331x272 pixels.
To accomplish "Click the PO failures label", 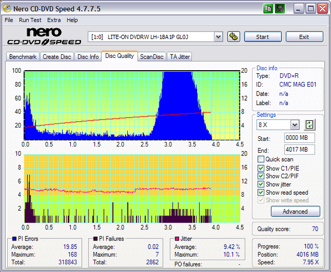I will tap(188, 264).
